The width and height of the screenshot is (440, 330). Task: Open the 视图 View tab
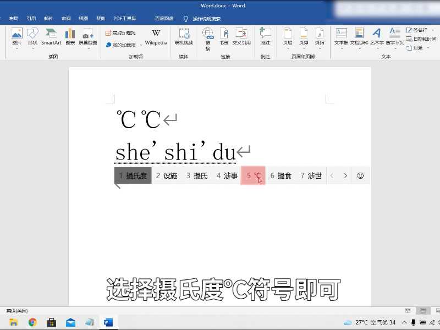point(82,17)
